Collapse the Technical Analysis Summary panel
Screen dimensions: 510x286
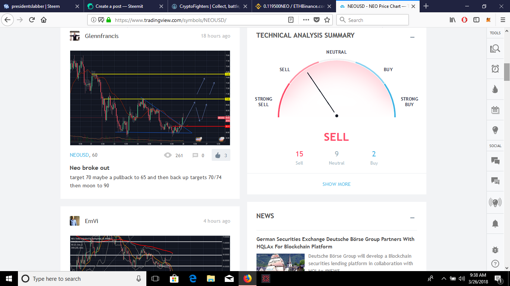412,37
